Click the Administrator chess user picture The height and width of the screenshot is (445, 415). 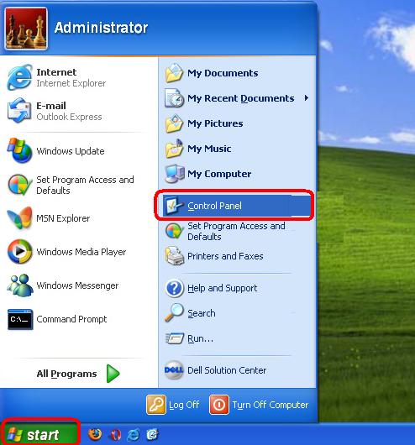pos(26,29)
